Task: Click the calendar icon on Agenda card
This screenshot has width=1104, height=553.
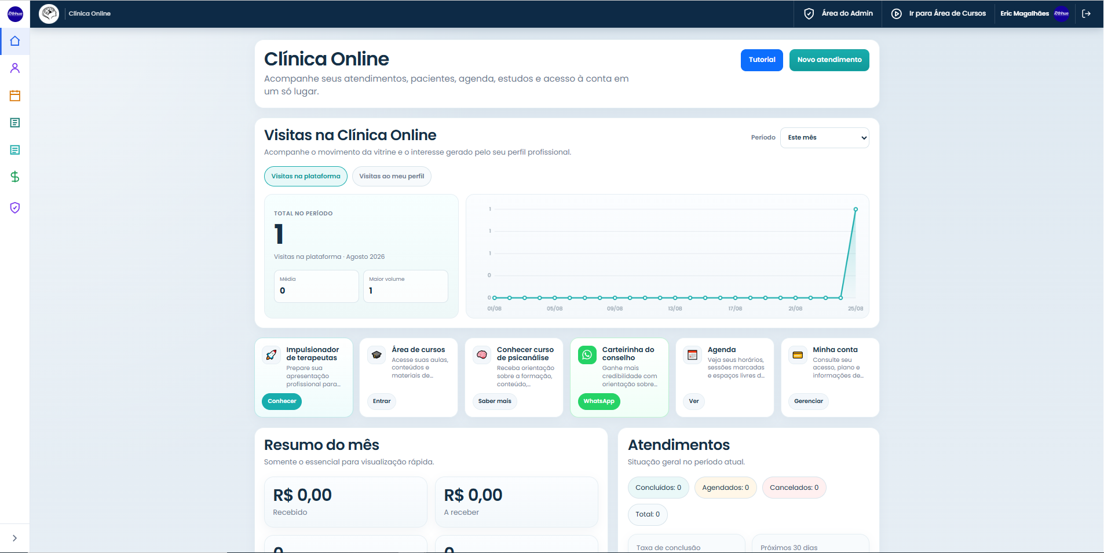Action: pos(693,355)
